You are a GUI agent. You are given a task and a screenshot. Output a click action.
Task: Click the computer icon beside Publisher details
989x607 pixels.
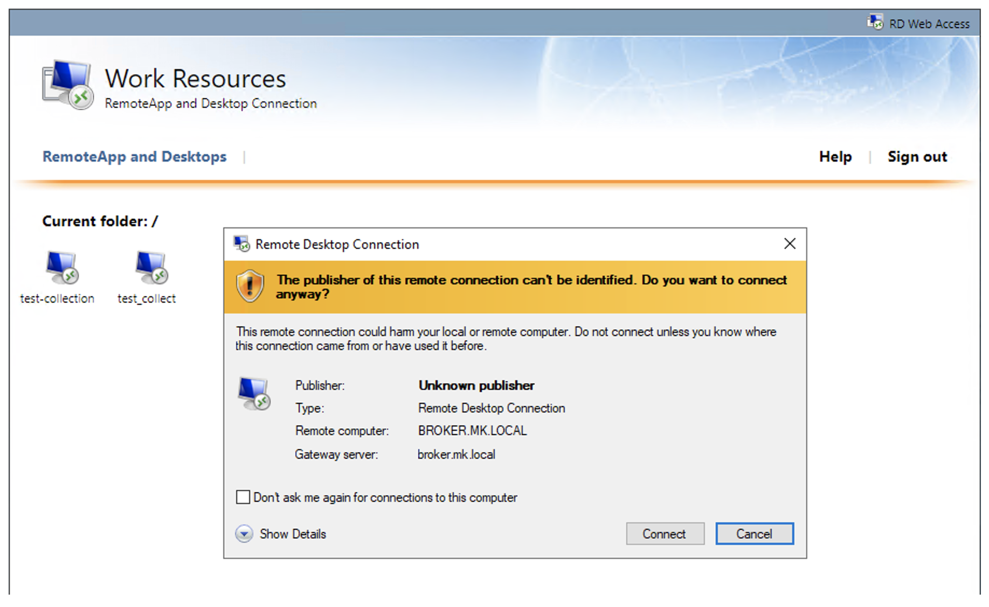click(254, 394)
